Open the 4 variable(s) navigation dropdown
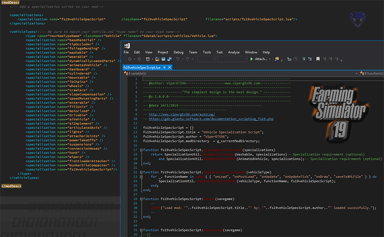Screen dimensions: 384x237 click(x=240, y=73)
